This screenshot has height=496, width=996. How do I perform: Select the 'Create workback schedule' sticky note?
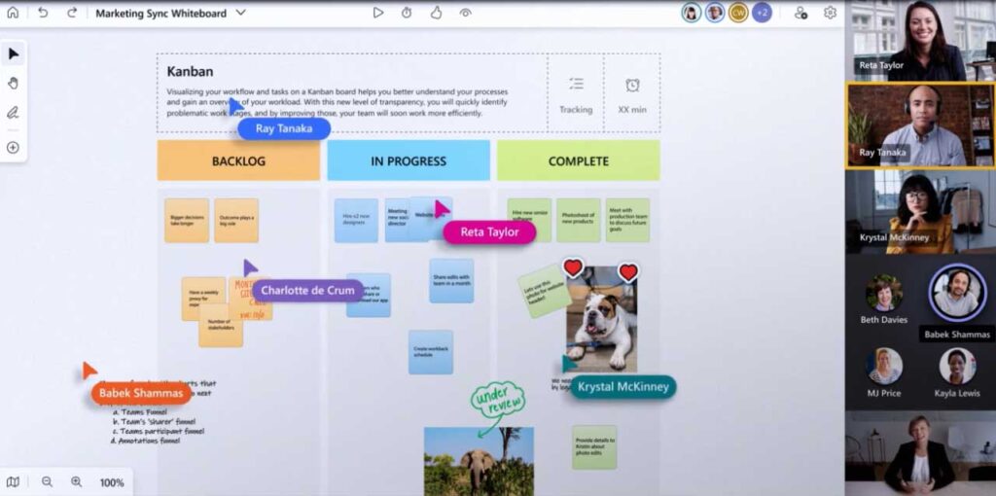pos(431,352)
